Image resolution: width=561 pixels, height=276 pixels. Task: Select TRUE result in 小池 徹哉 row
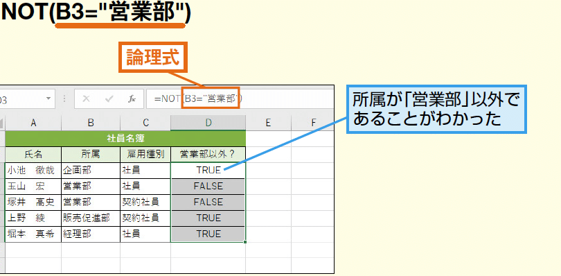click(x=208, y=171)
